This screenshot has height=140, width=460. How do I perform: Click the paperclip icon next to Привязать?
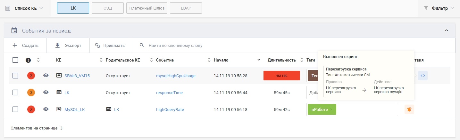(x=97, y=45)
